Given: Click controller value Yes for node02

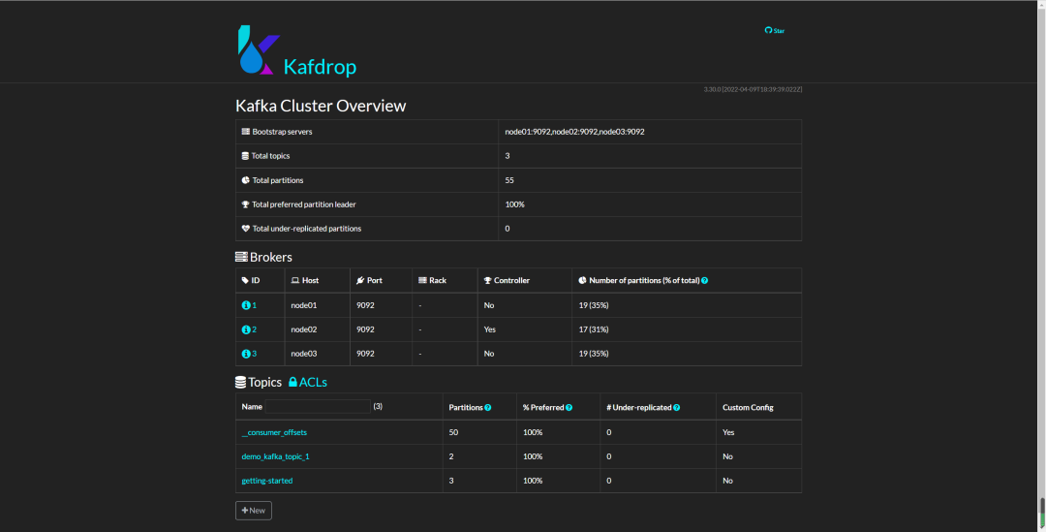Looking at the screenshot, I should (490, 329).
